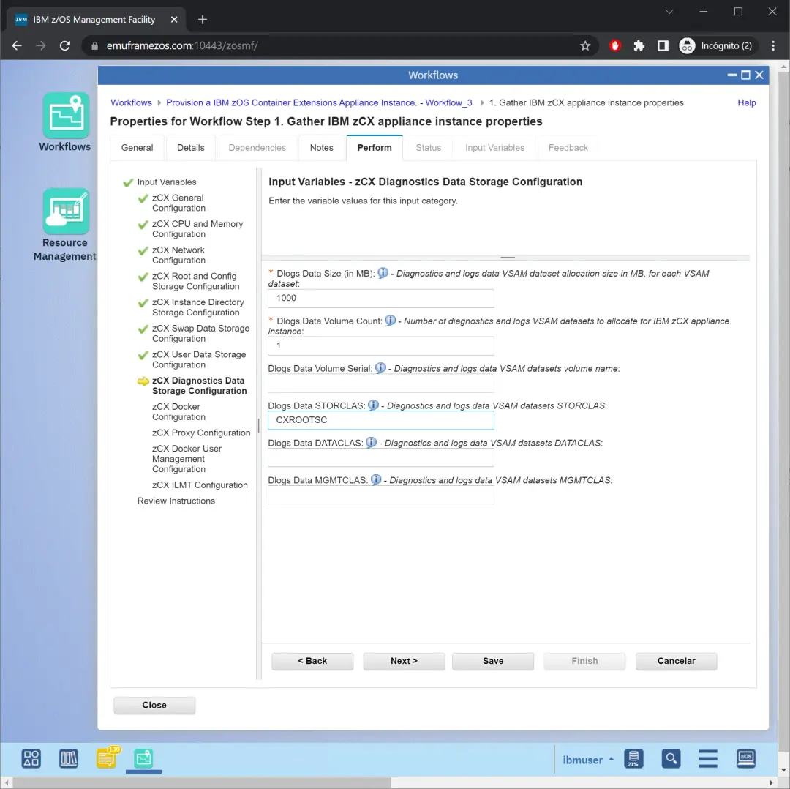Click info icon for Dlogs Data Volume Serial
Viewport: 790px width, 789px height.
click(380, 368)
